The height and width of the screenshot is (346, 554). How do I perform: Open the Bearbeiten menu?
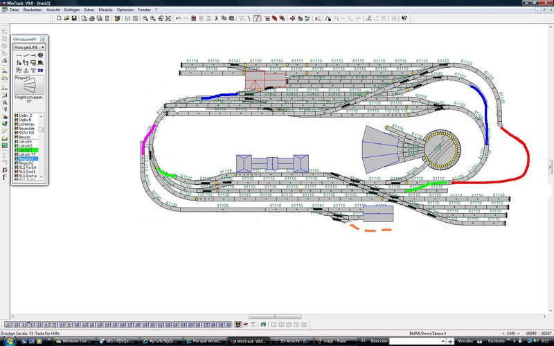click(33, 10)
